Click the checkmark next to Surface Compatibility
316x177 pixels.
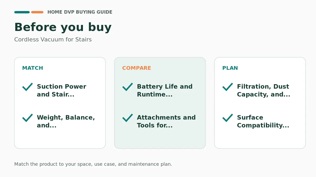click(x=228, y=118)
